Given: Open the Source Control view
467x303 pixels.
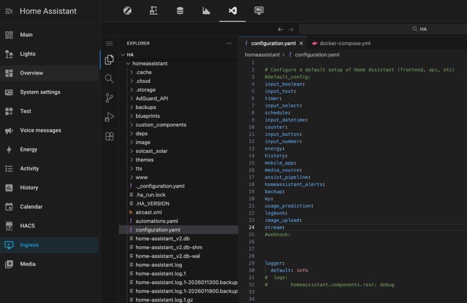Looking at the screenshot, I should pos(109,98).
